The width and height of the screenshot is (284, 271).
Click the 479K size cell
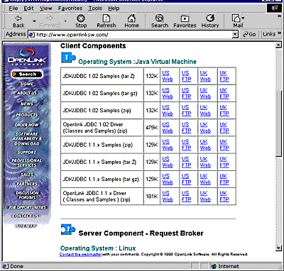click(x=152, y=128)
